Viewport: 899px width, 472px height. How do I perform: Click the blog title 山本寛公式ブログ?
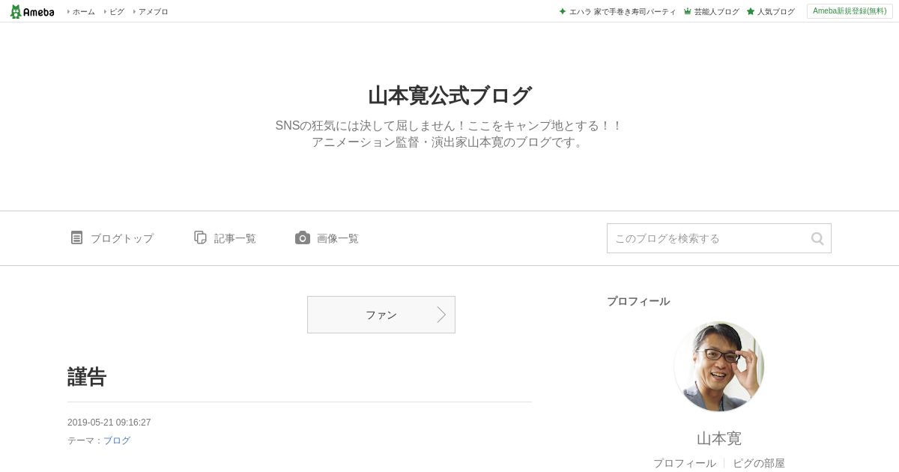[x=449, y=96]
